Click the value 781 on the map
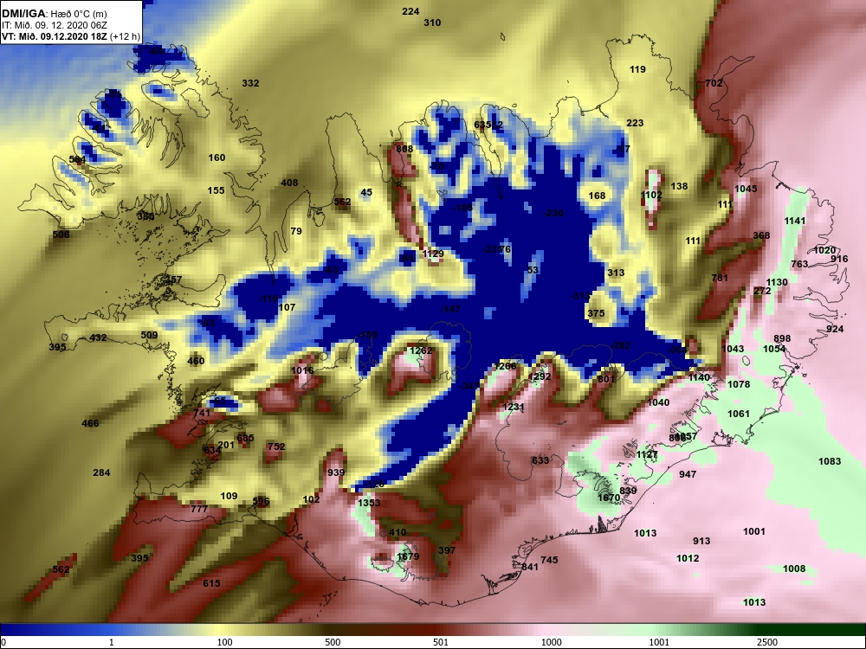 pos(720,278)
